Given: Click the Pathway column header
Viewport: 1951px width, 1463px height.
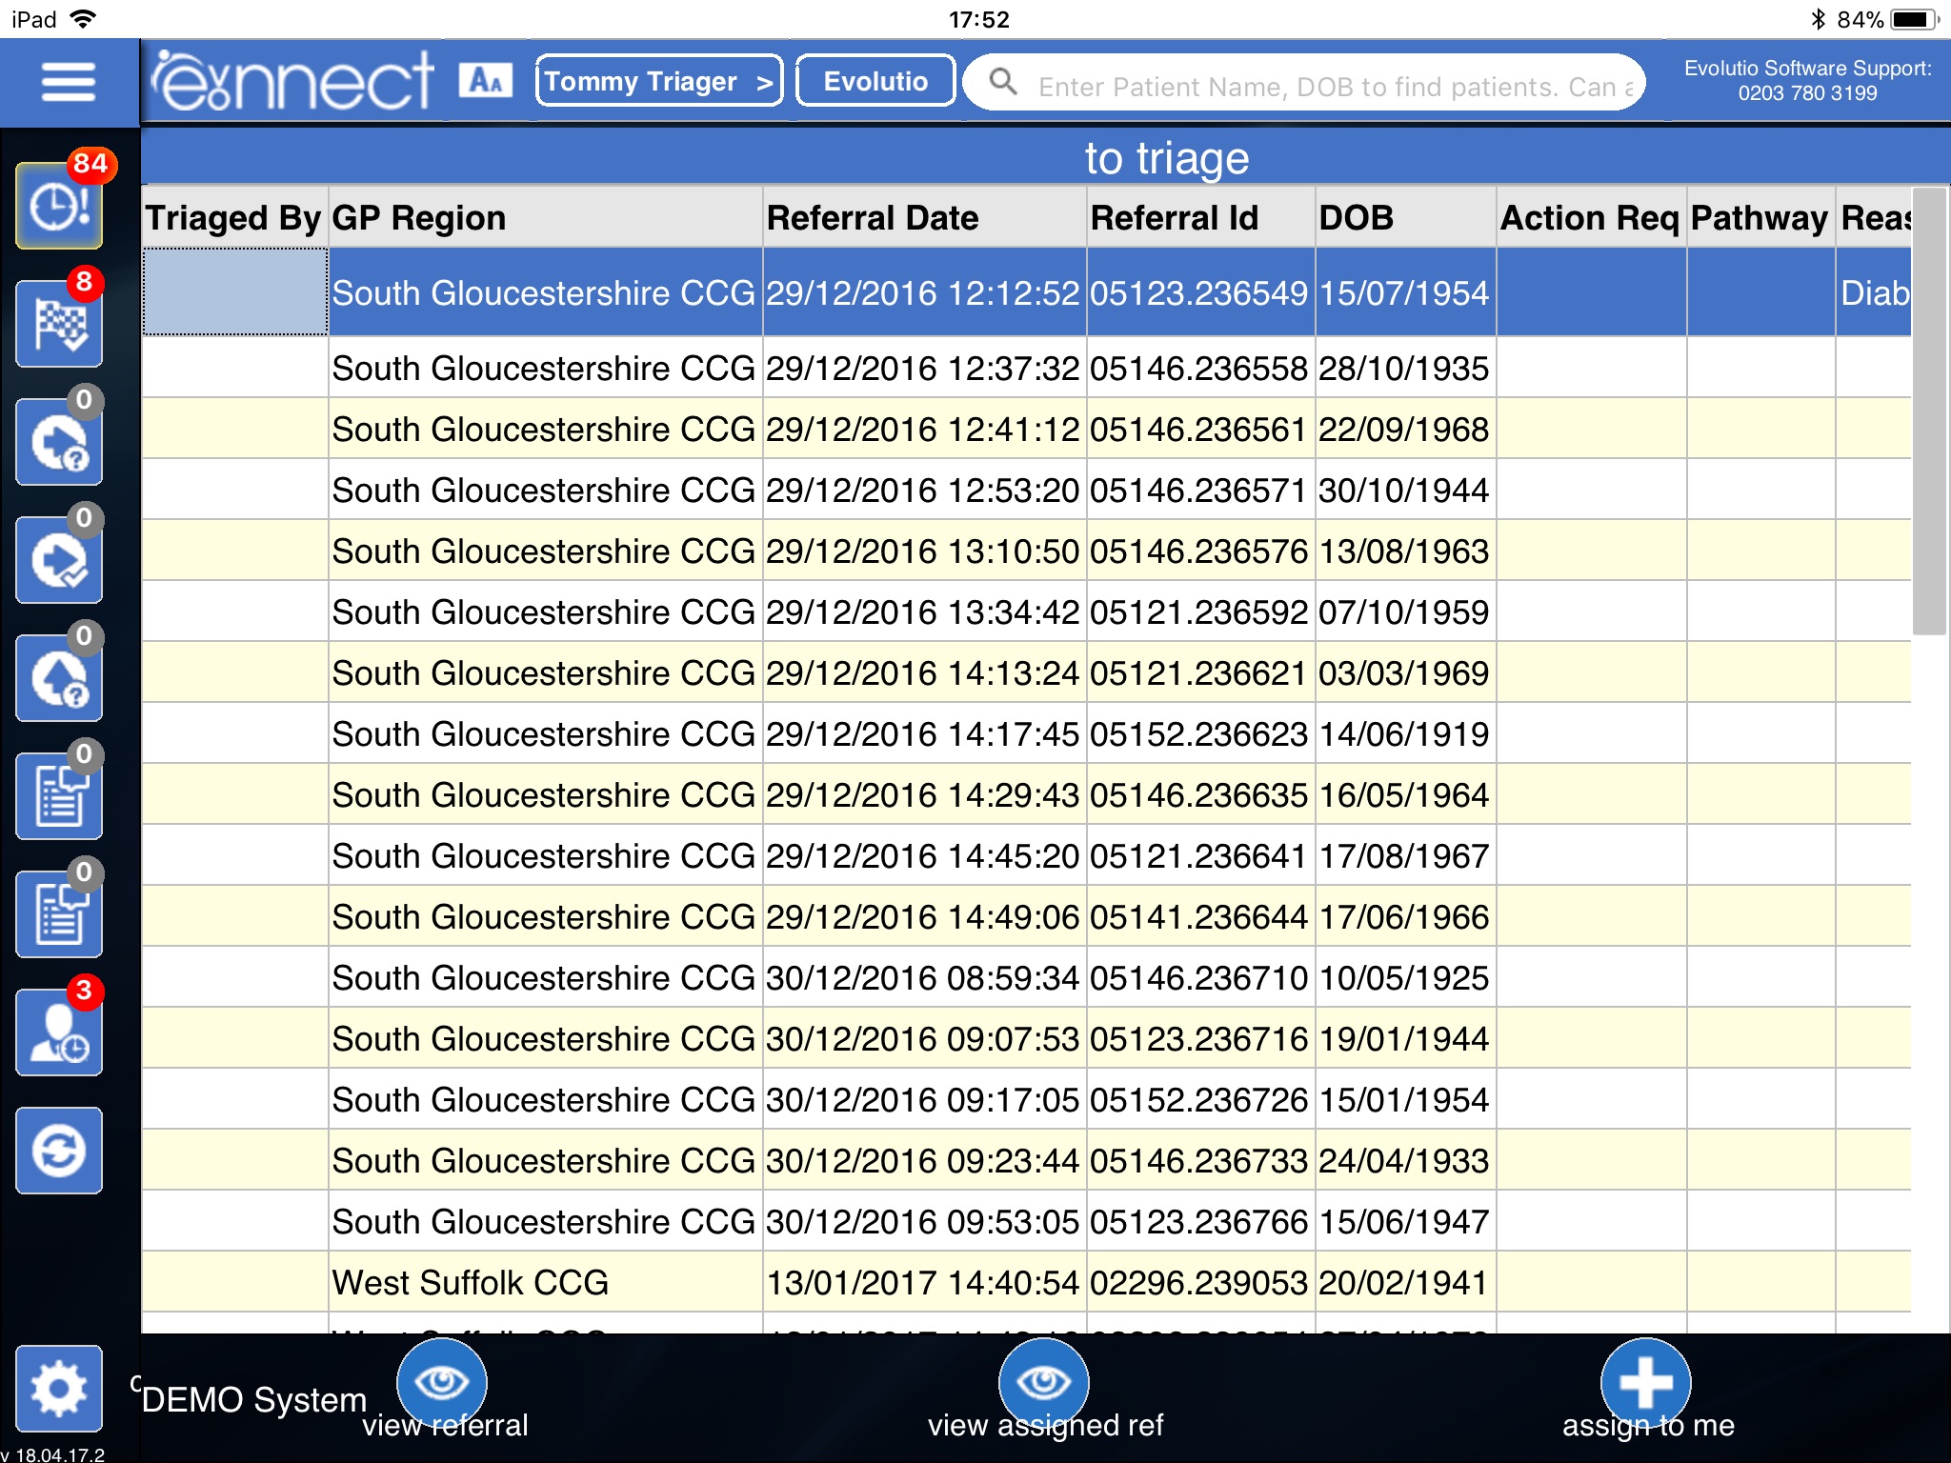Looking at the screenshot, I should click(x=1760, y=218).
